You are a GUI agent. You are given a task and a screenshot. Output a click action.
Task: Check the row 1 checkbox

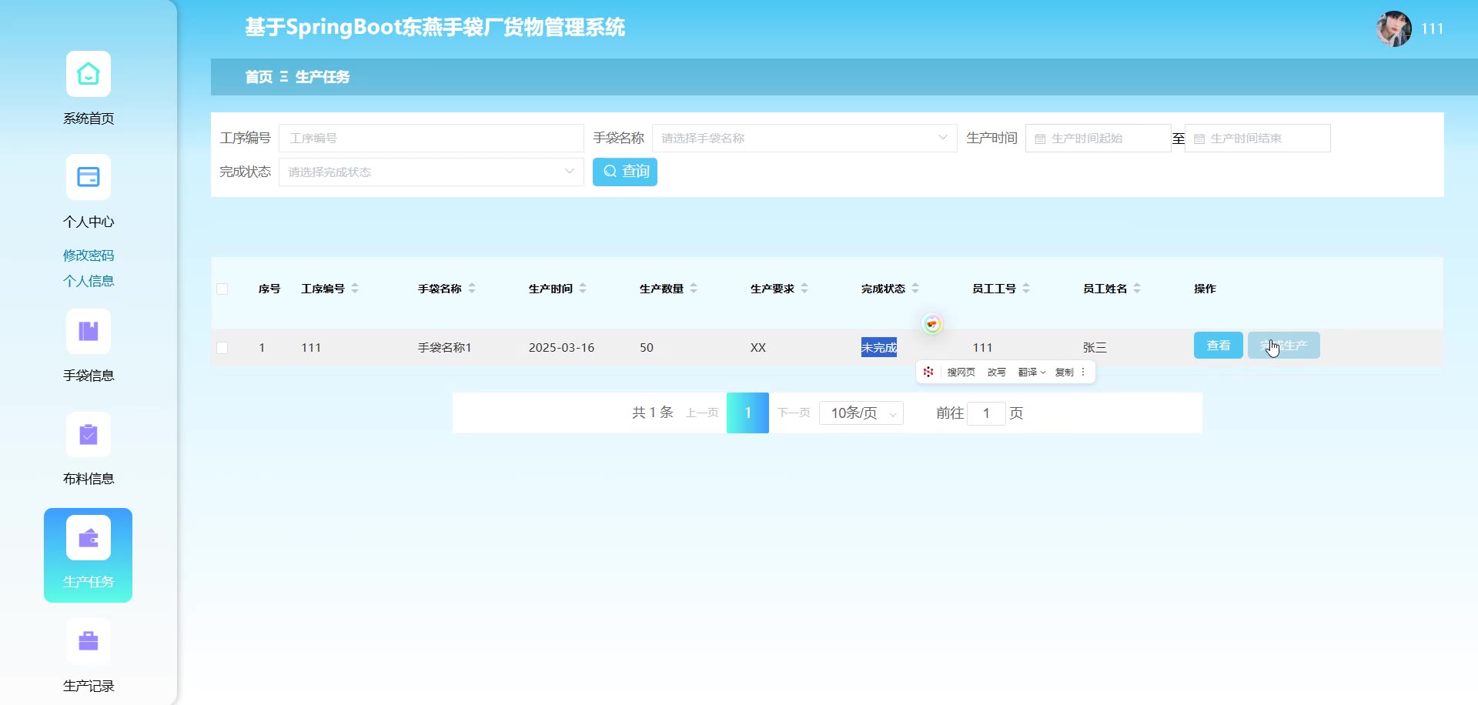pyautogui.click(x=222, y=348)
